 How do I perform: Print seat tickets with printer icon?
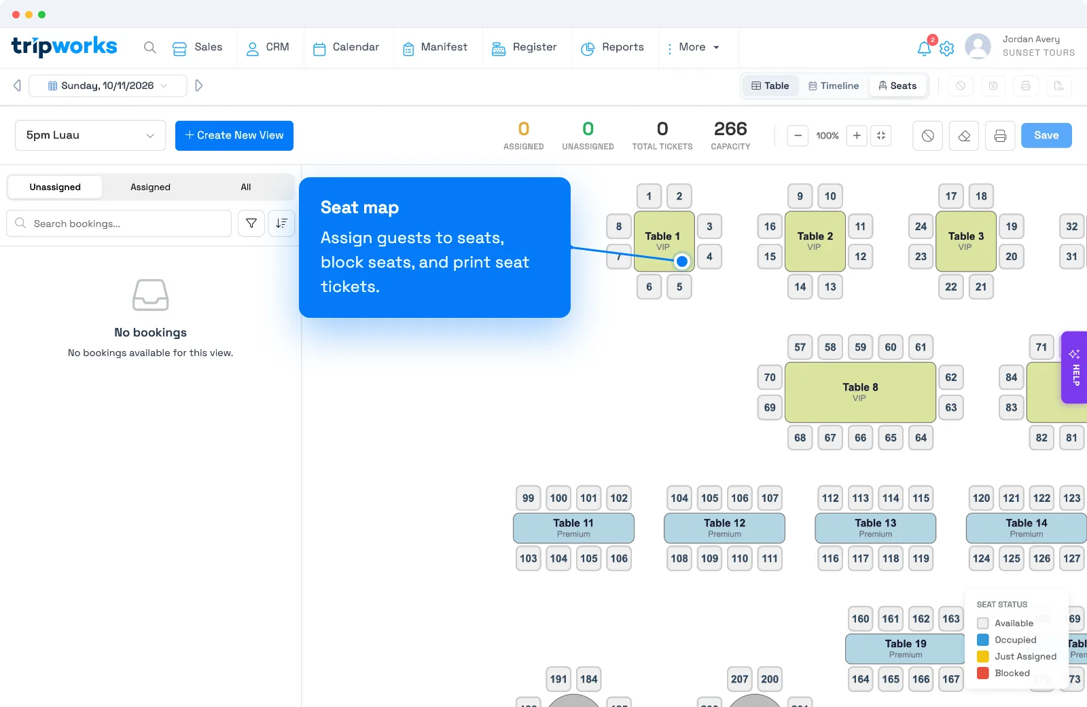[1000, 136]
